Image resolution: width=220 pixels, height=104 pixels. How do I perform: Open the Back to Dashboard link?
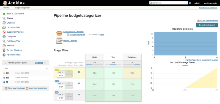pos(15,14)
